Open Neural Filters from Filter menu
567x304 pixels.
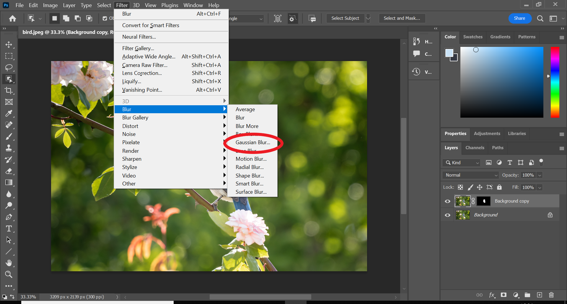pos(171,37)
